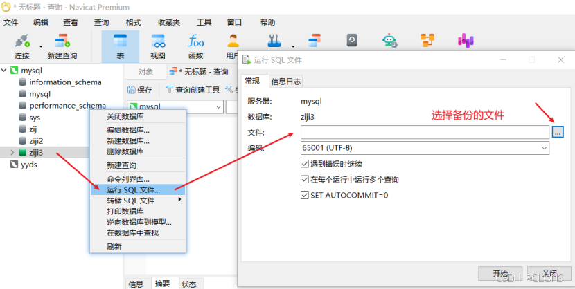This screenshot has width=575, height=289.
Task: Open the 编码 65001 (UTF-8) dropdown
Action: coord(425,148)
